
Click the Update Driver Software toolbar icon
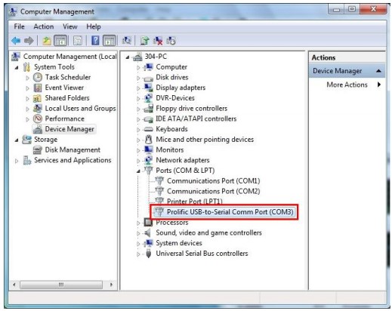(x=144, y=41)
